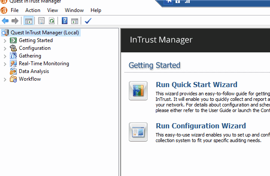Click the Workflow folder icon
Viewport: 270px width, 176px height.
[x=13, y=79]
